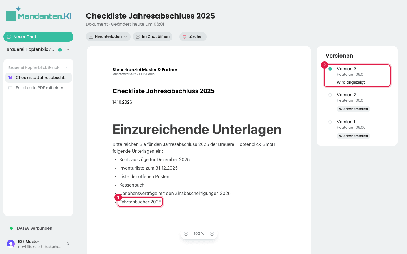
Task: Click the download icon in Herunterladen
Action: click(x=91, y=37)
